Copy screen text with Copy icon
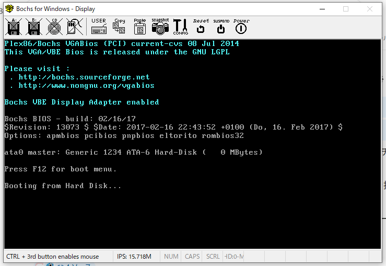386x266 pixels. tap(120, 26)
